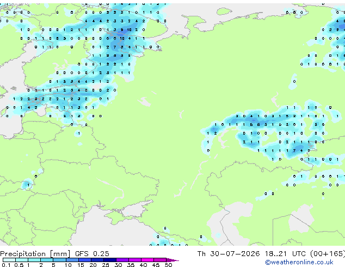
Task: Select the legend swatch between 15 and 20
Action: 85,260
